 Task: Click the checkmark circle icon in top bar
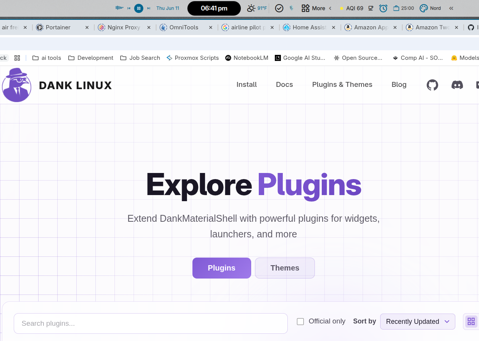tap(279, 8)
